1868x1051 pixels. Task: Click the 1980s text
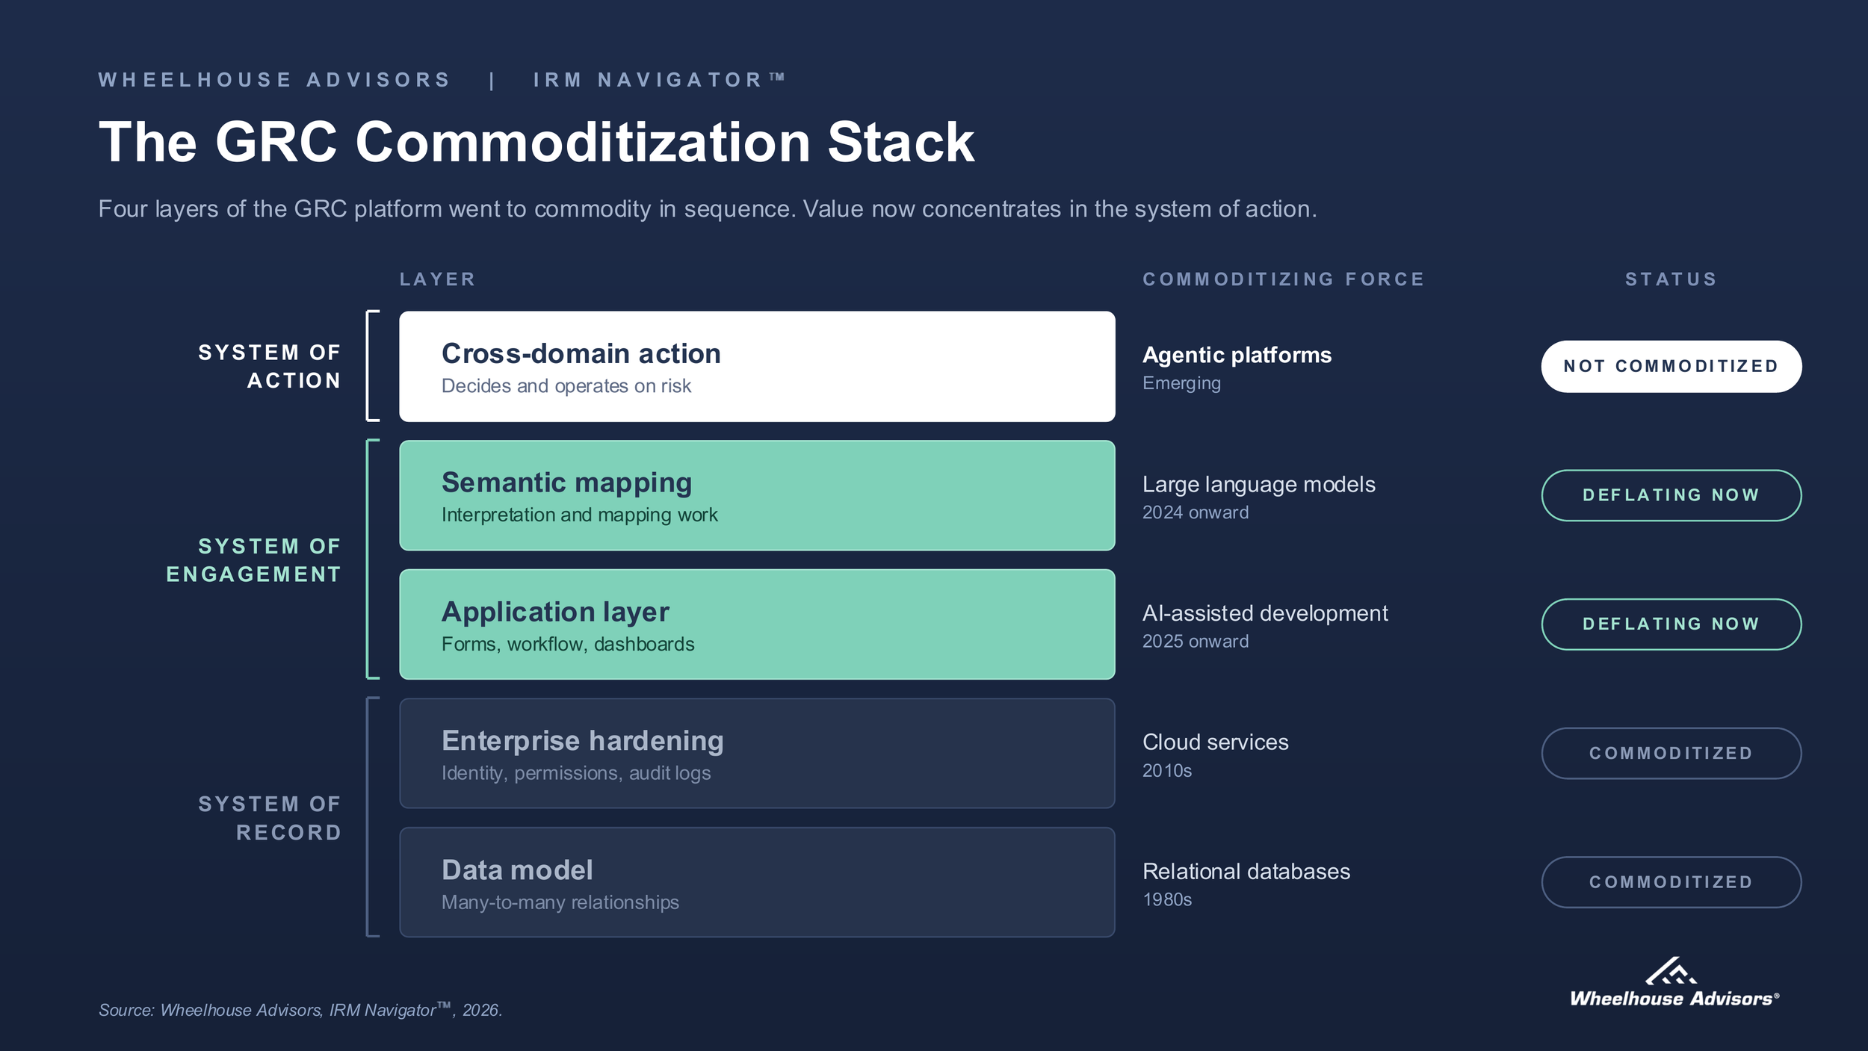point(1167,900)
